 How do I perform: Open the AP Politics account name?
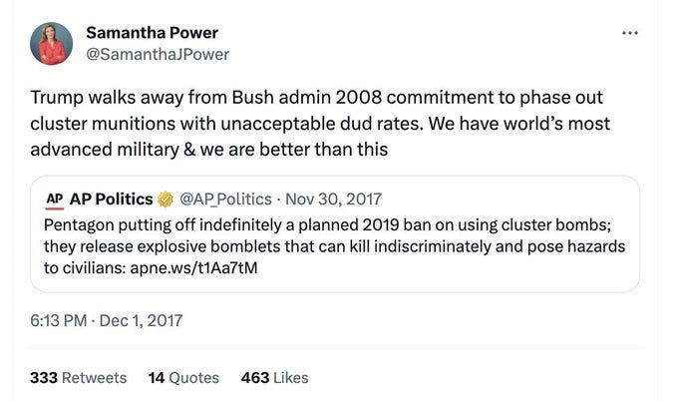click(111, 199)
